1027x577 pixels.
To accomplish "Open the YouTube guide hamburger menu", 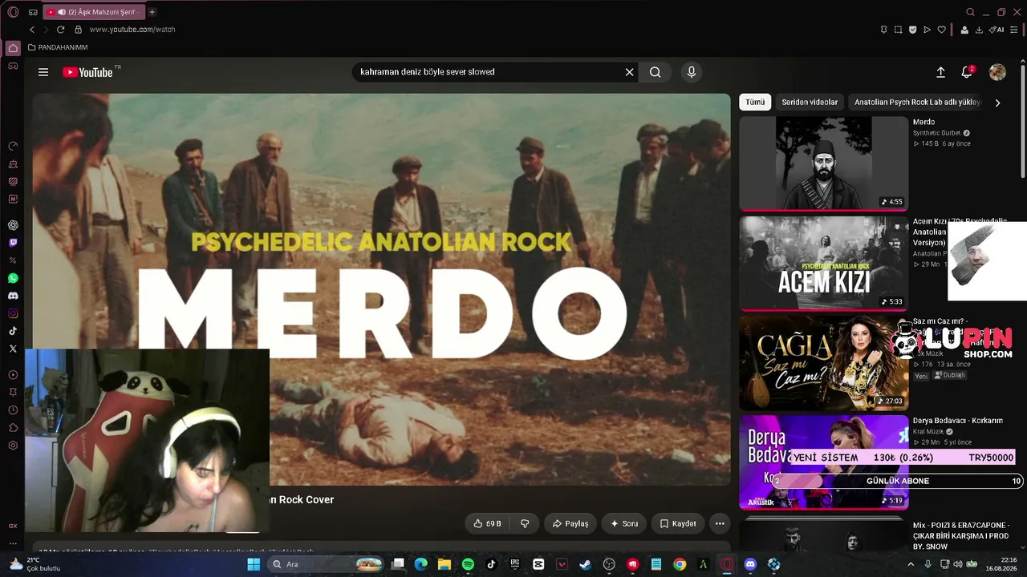I will tap(43, 72).
